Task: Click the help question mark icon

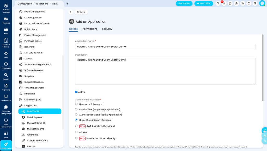Action: [x=255, y=4]
